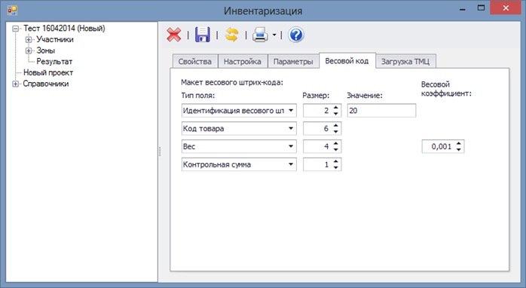Open the Контрольная сумма field type dropdown
This screenshot has height=288, width=526.
click(291, 164)
